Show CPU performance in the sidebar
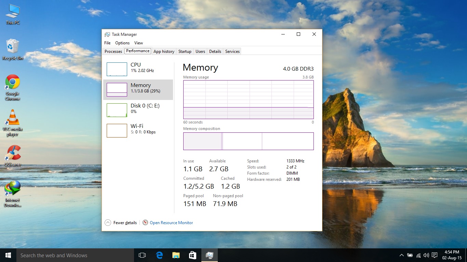The width and height of the screenshot is (467, 262). 138,69
